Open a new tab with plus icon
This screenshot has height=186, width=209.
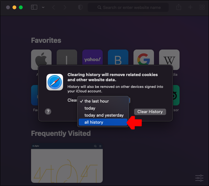(x=190, y=7)
